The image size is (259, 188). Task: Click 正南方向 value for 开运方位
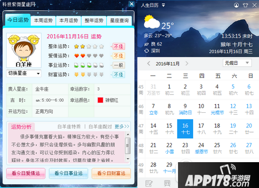[44, 111]
